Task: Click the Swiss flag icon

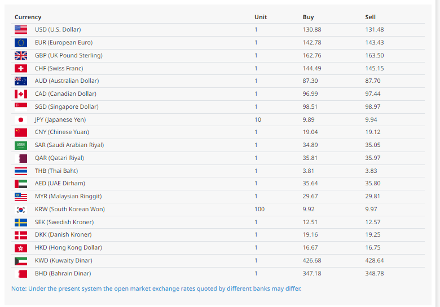Action: [21, 68]
